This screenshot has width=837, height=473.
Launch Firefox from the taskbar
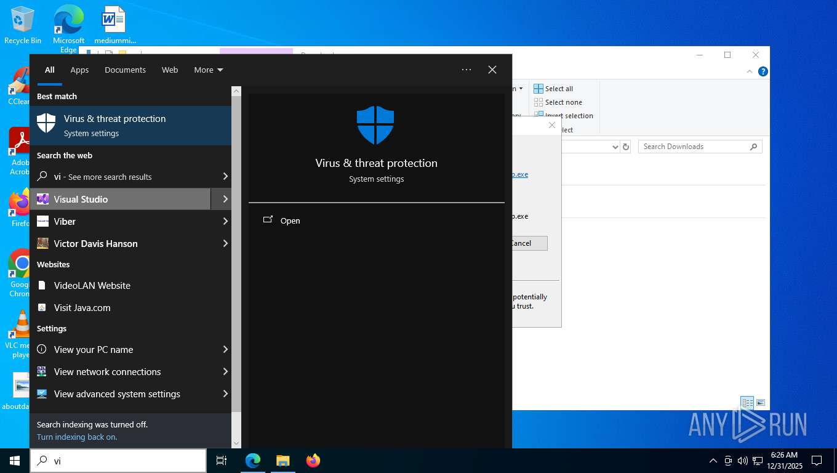(313, 461)
